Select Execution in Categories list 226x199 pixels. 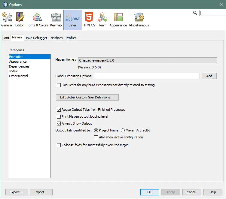coord(30,57)
